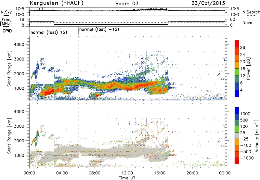Click the 'Nave' legend label
The height and width of the screenshot is (180, 260).
[x=247, y=23]
